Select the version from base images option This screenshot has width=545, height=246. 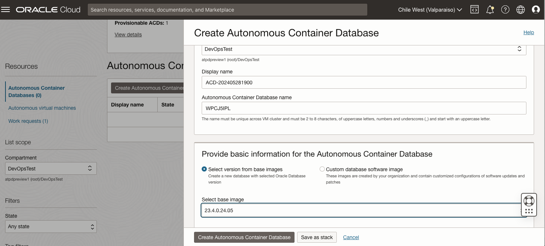click(x=205, y=169)
